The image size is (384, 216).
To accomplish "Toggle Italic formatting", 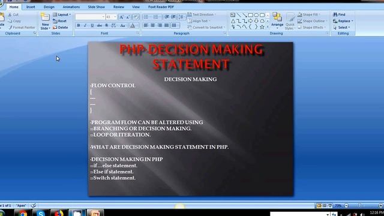I will tap(85, 25).
